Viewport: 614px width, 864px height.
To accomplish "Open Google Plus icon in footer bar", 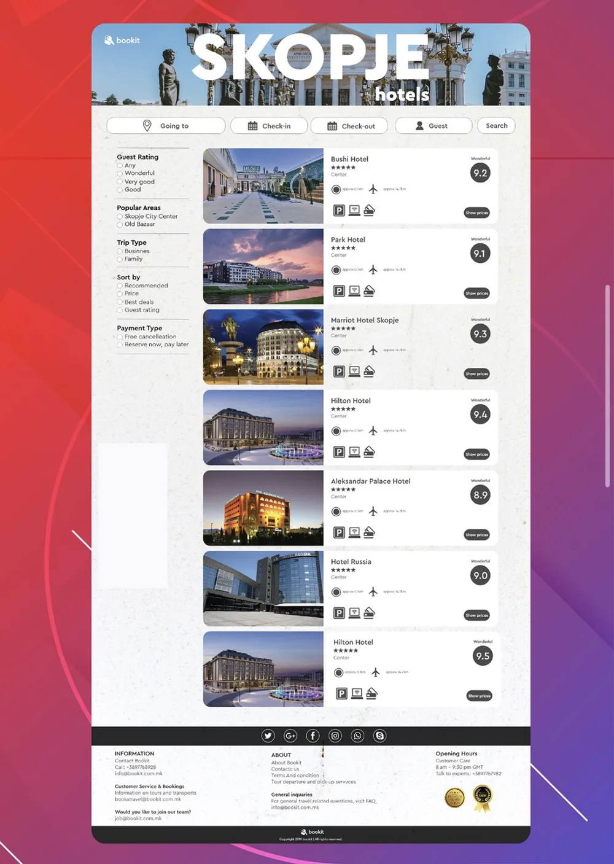I will coord(290,736).
